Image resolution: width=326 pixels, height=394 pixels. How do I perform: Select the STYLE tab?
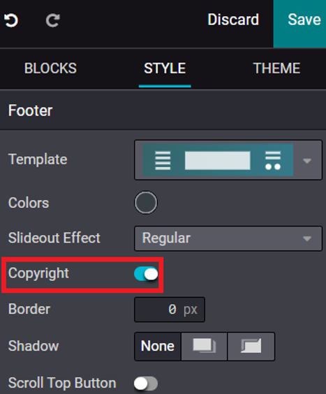pos(165,68)
